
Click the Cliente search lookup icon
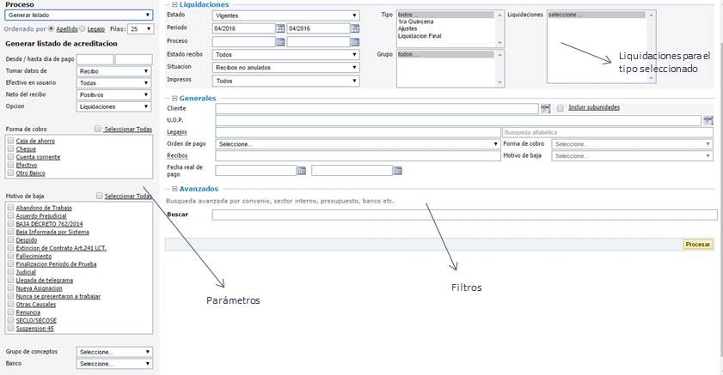[x=545, y=108]
